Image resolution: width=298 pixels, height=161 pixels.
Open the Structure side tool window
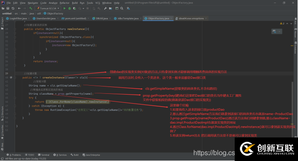pyautogui.click(x=2, y=113)
